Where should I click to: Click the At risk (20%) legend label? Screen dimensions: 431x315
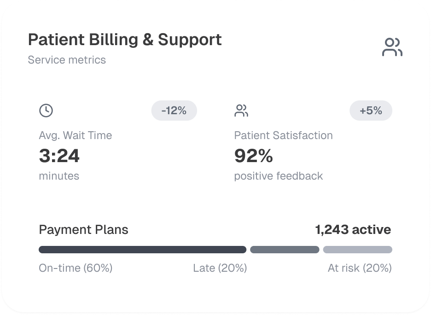[360, 268]
